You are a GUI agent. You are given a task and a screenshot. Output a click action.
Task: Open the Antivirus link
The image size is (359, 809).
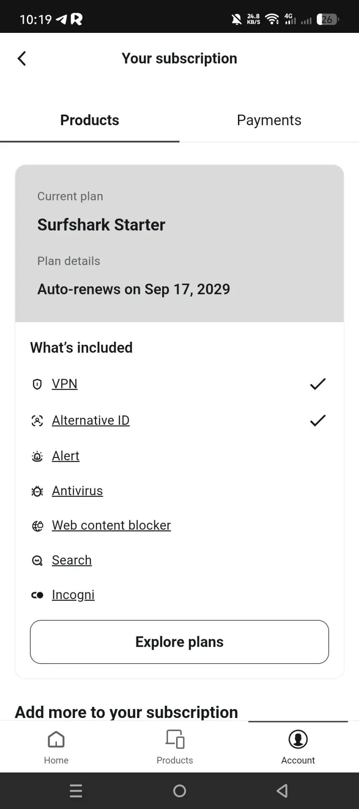77,491
